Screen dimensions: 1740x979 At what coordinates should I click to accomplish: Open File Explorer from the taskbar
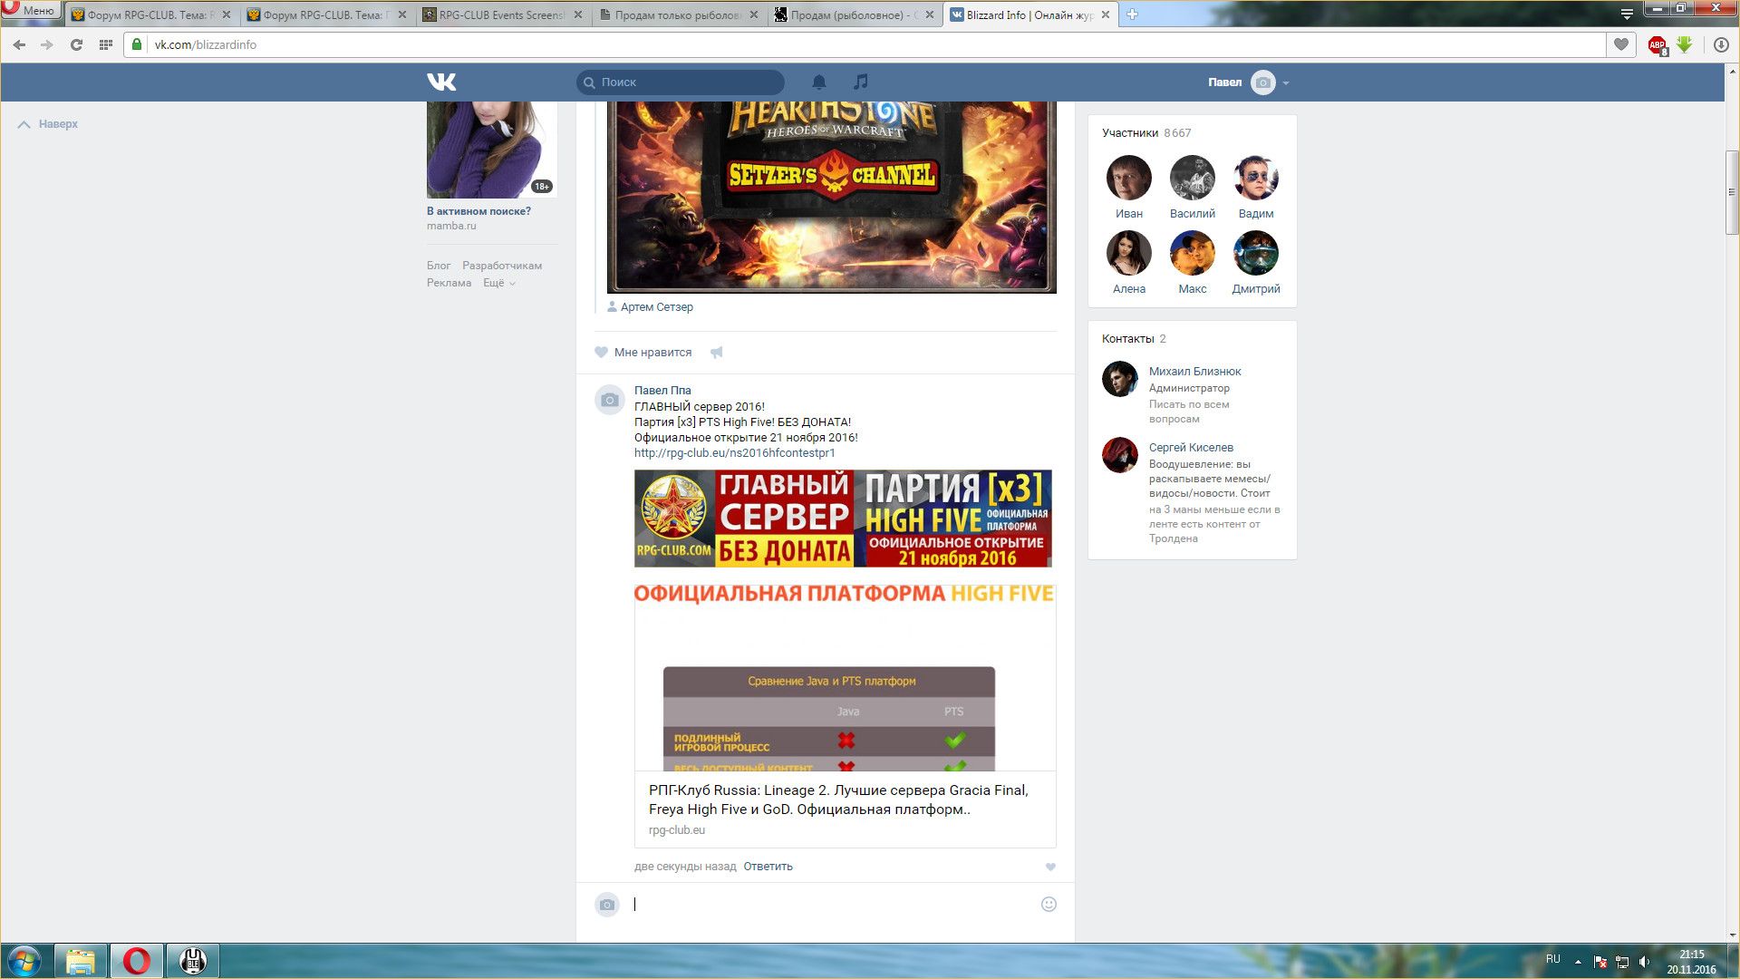pos(81,961)
